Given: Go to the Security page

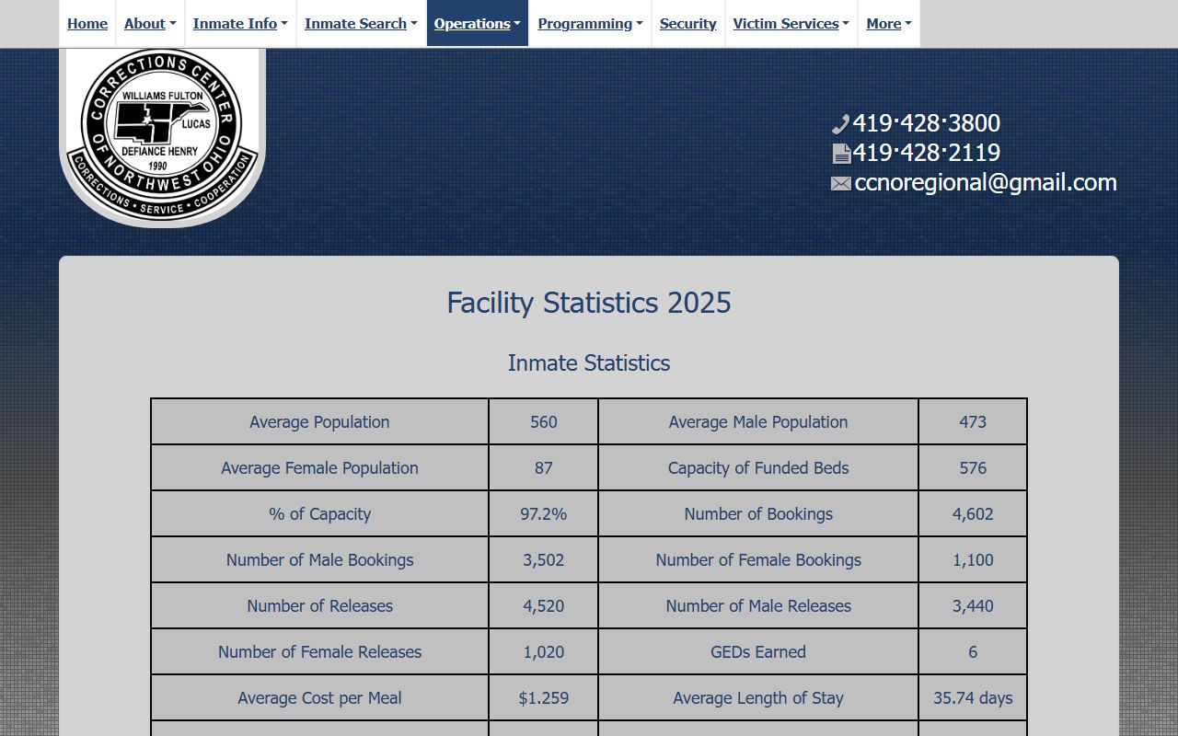Looking at the screenshot, I should coord(687,23).
